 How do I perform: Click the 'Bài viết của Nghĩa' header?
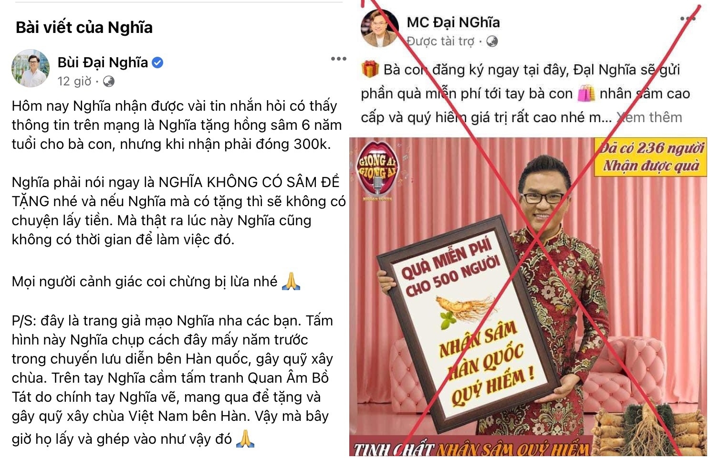tap(84, 27)
